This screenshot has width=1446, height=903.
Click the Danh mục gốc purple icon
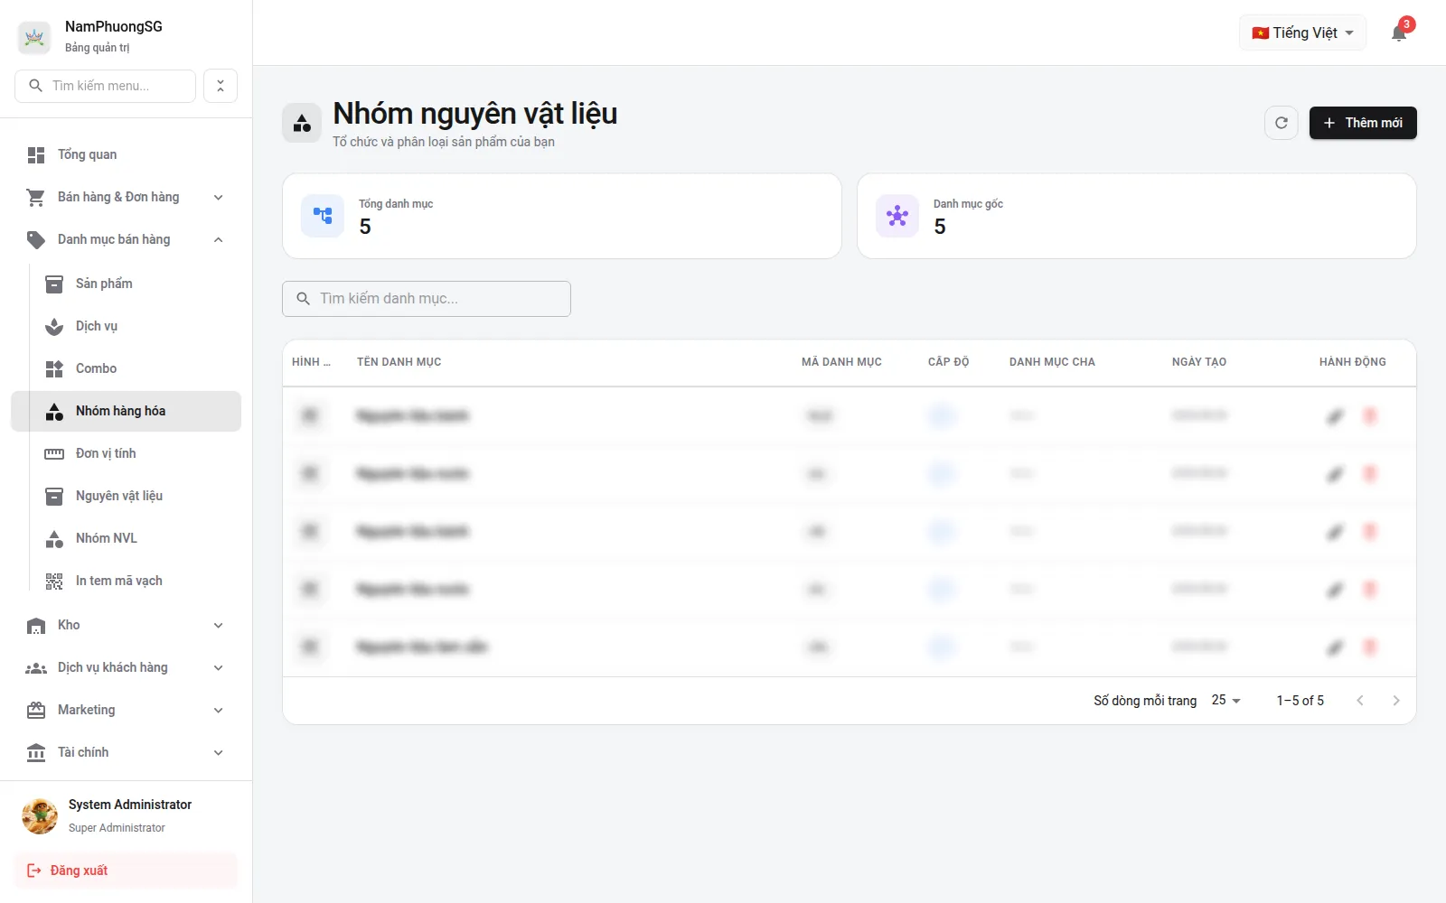coord(897,216)
